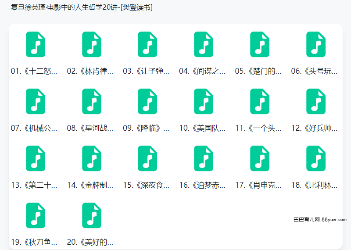Open the audio file icon for 13.《第二十...
Viewport: 351px width, 250px height.
(36, 158)
